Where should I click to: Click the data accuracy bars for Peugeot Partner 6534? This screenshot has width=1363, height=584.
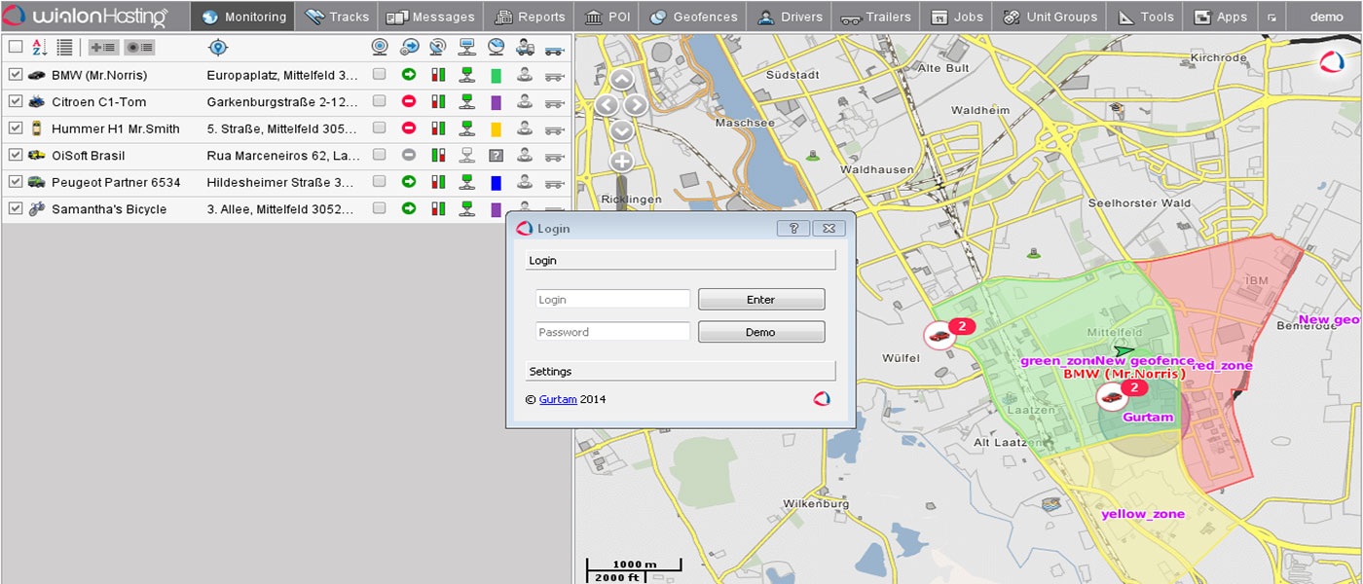pos(438,181)
